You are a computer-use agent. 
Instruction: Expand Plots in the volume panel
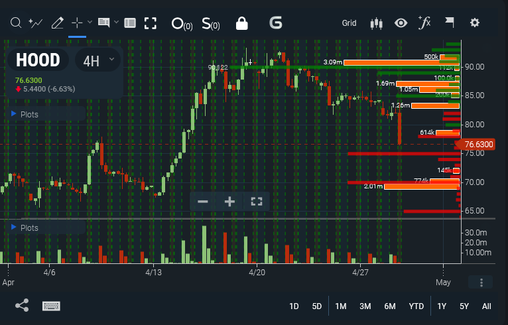25,227
